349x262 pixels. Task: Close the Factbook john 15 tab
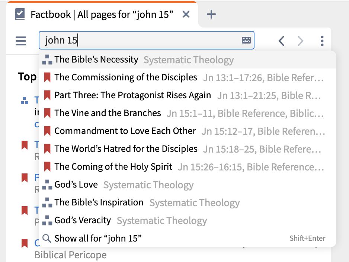point(186,15)
